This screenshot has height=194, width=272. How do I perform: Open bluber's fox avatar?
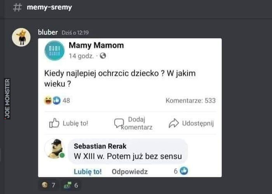(21, 37)
